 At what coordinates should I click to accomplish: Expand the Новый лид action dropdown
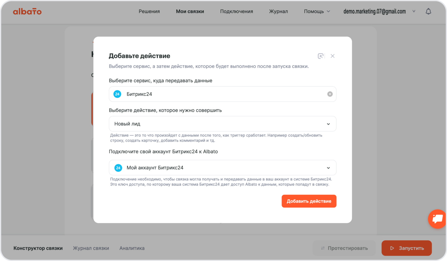coord(328,124)
